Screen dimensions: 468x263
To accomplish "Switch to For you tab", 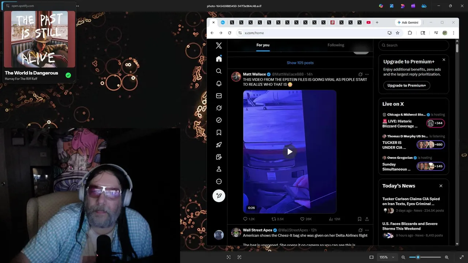I will [x=263, y=45].
